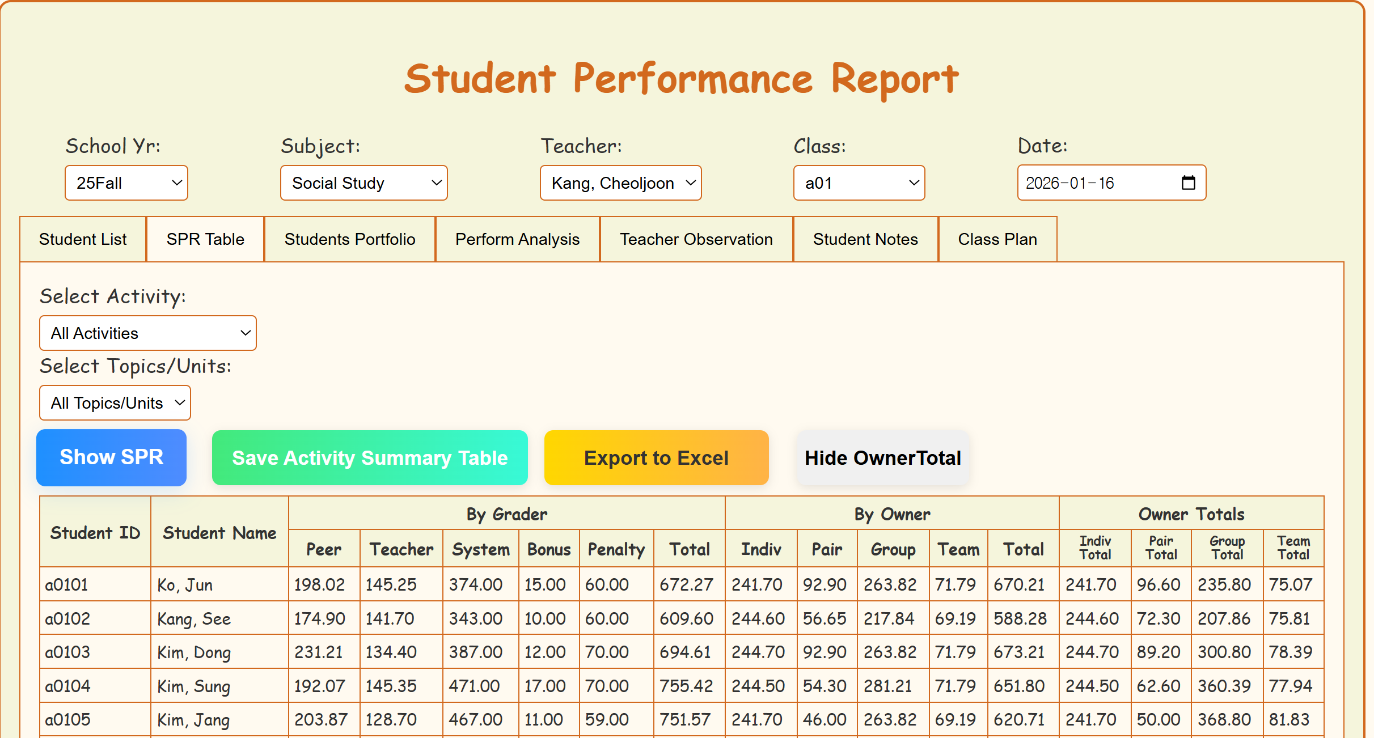Expand the Teacher dropdown Kang, Cheoljoon
Screen dimensions: 1374x738
[x=620, y=183]
